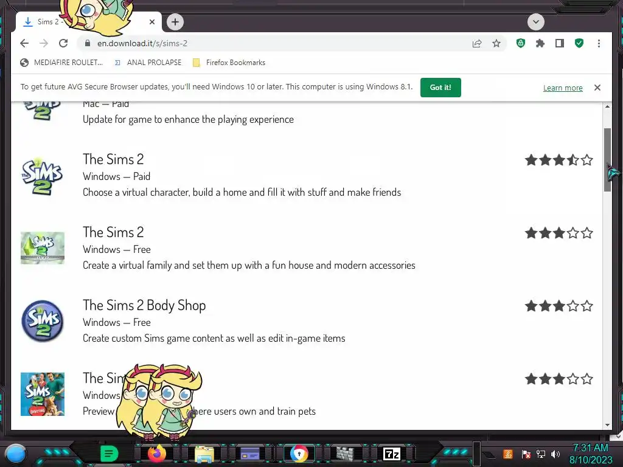Click star rating of Body Shop entry
This screenshot has height=467, width=623.
pyautogui.click(x=559, y=306)
